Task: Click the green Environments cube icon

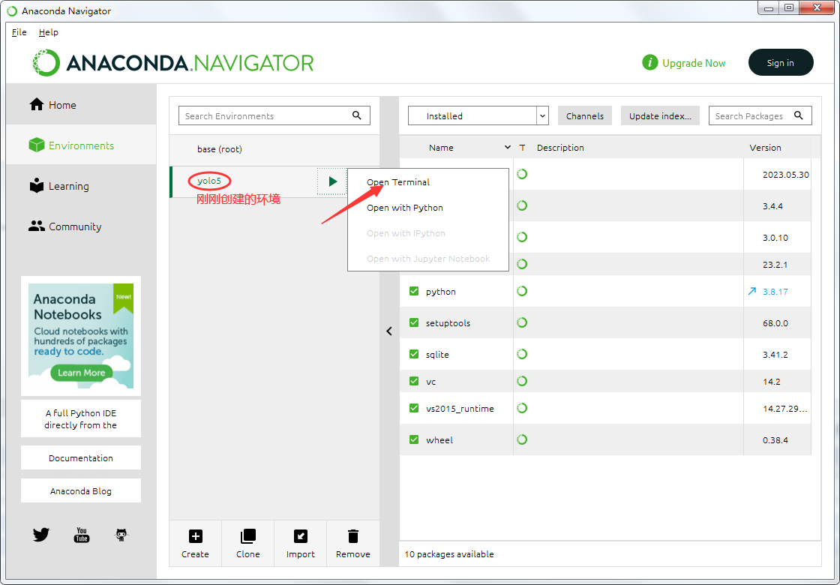Action: pos(37,145)
